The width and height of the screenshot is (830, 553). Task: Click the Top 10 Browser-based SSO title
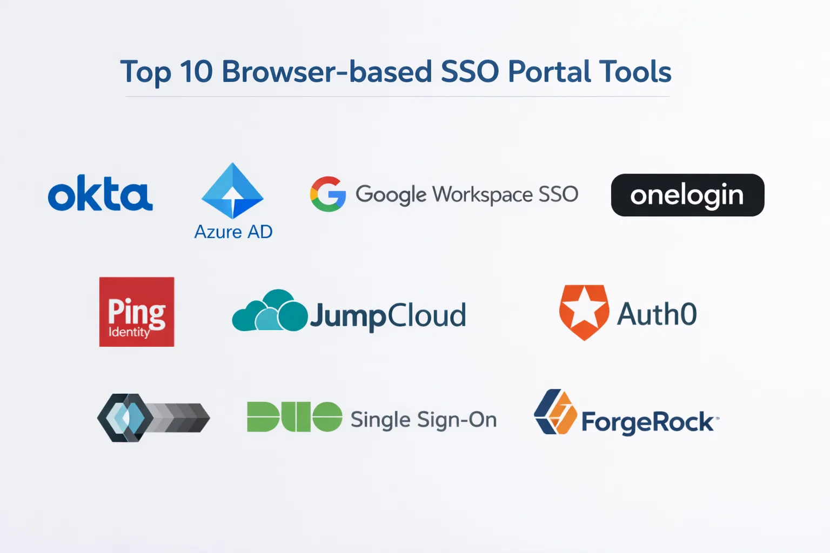tap(396, 72)
